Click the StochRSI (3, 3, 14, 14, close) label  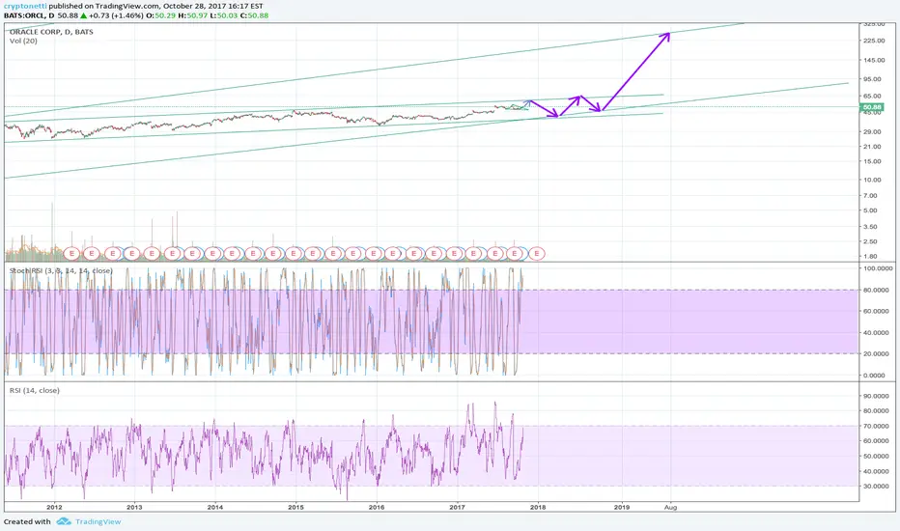pyautogui.click(x=61, y=270)
